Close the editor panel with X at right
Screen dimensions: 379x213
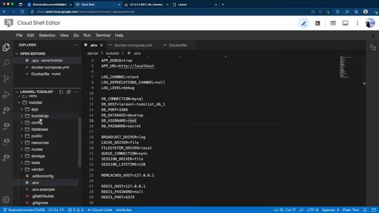pyautogui.click(x=372, y=35)
